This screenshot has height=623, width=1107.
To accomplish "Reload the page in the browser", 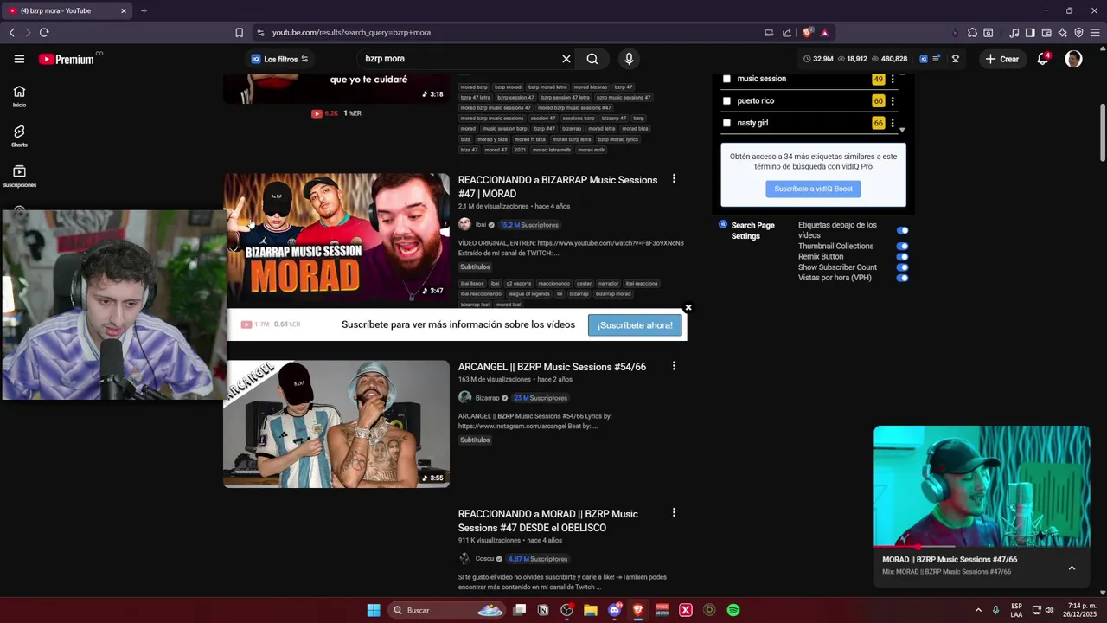I will (x=44, y=33).
